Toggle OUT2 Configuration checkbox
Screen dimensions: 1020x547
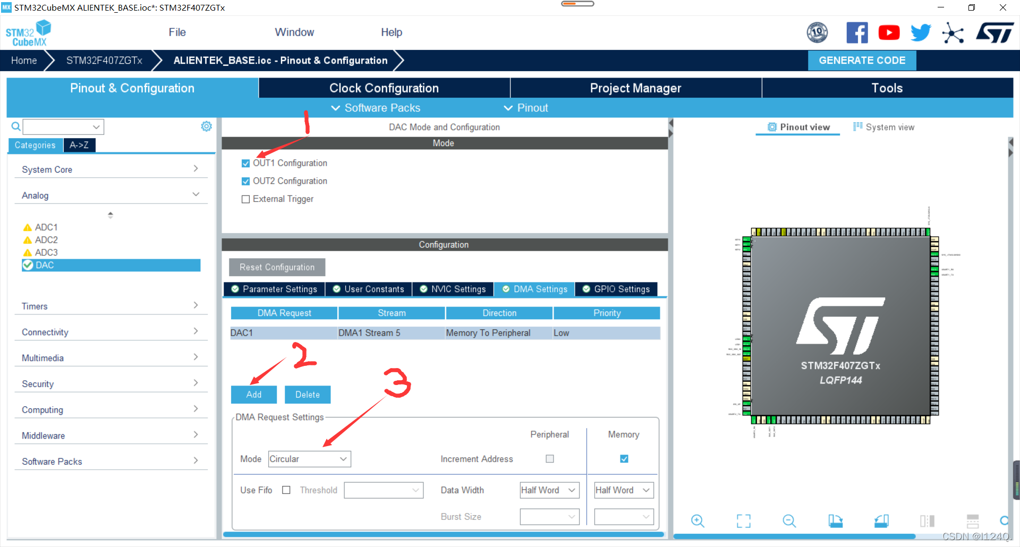[x=245, y=182]
